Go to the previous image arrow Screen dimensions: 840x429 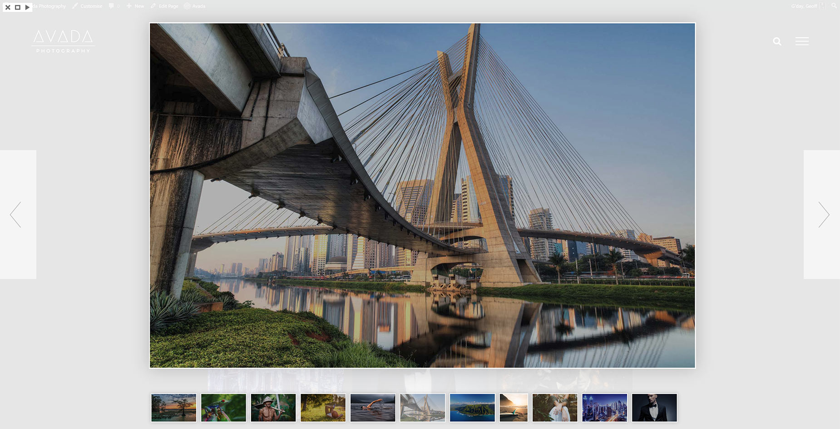click(x=16, y=214)
